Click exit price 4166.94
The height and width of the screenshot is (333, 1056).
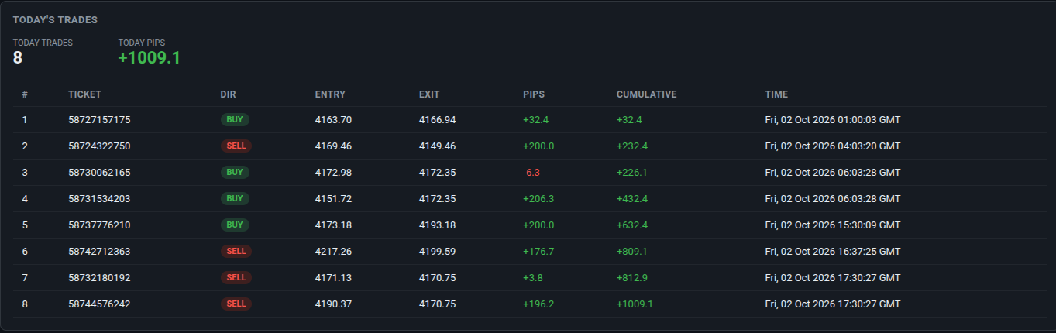[438, 120]
